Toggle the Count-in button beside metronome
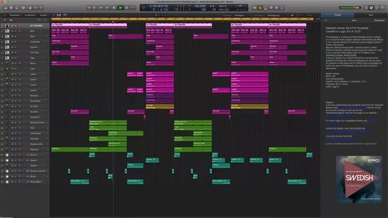This screenshot has width=388, height=218. [276, 8]
